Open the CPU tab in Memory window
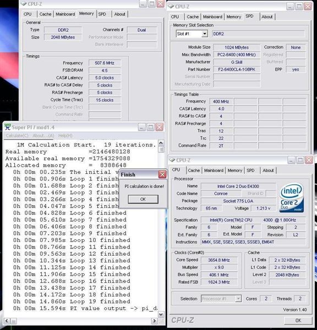 click(28, 14)
